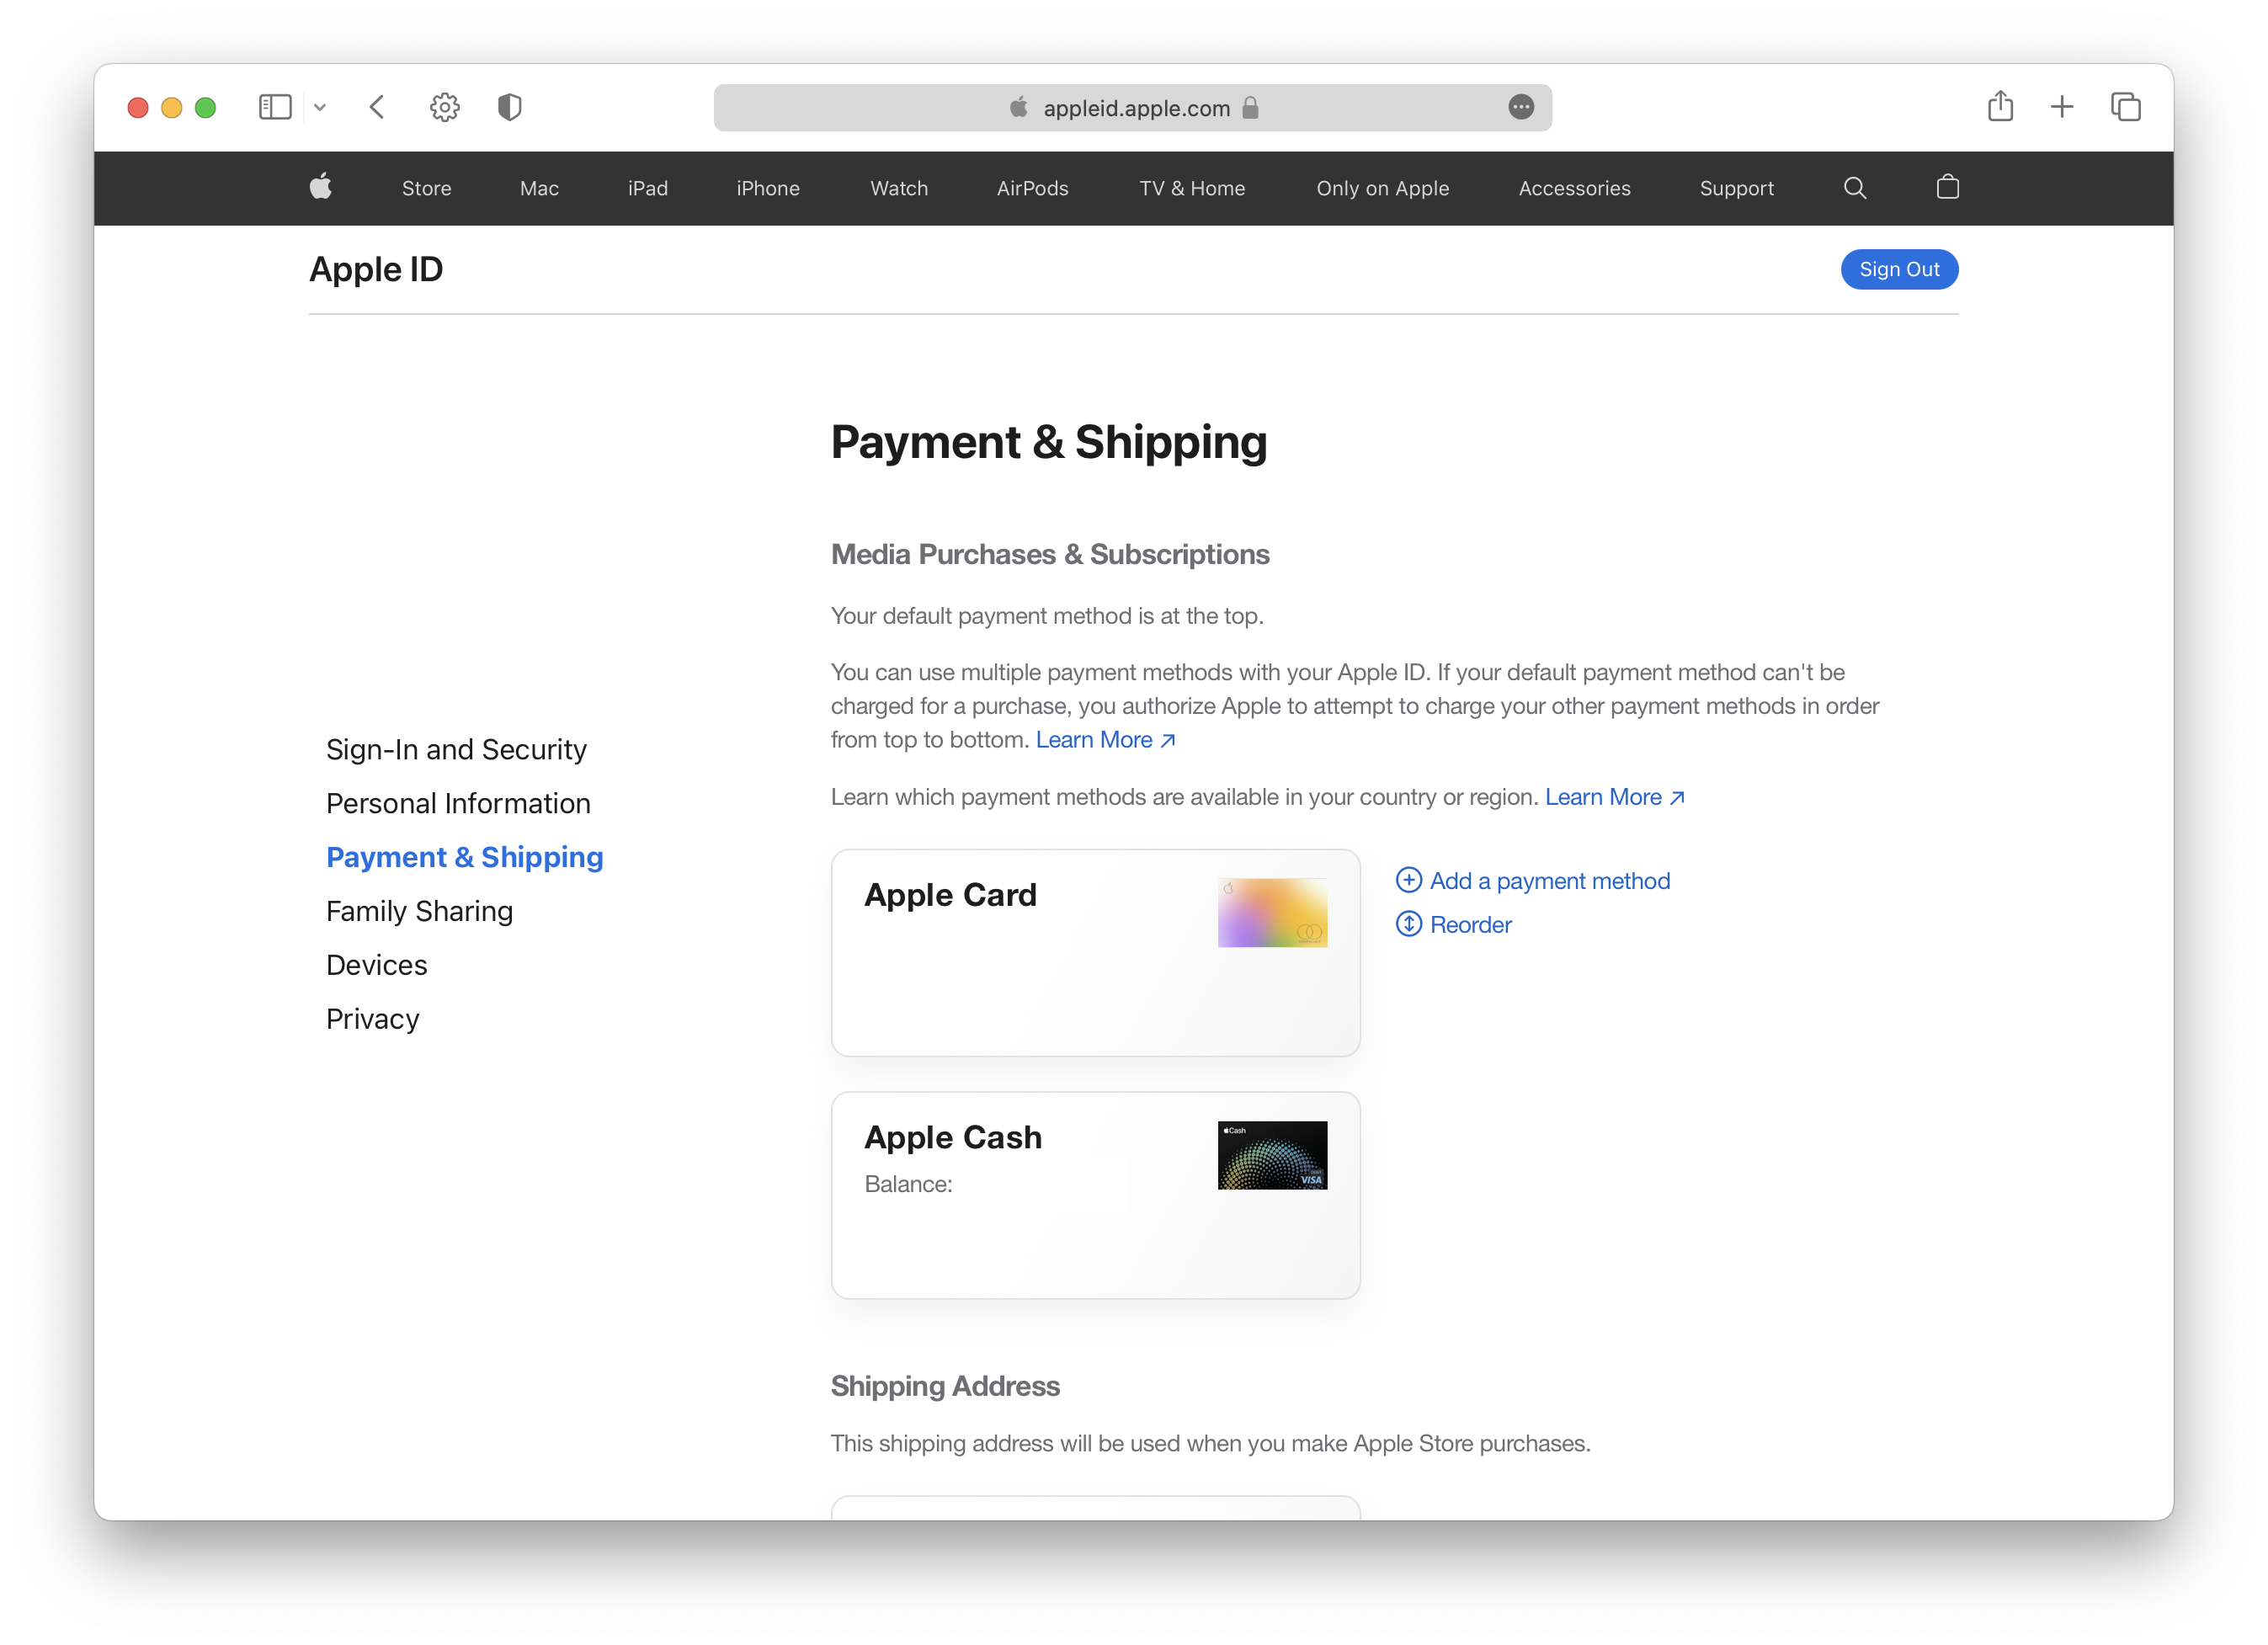This screenshot has height=1645, width=2268.
Task: Select Devices in sidebar
Action: point(377,966)
